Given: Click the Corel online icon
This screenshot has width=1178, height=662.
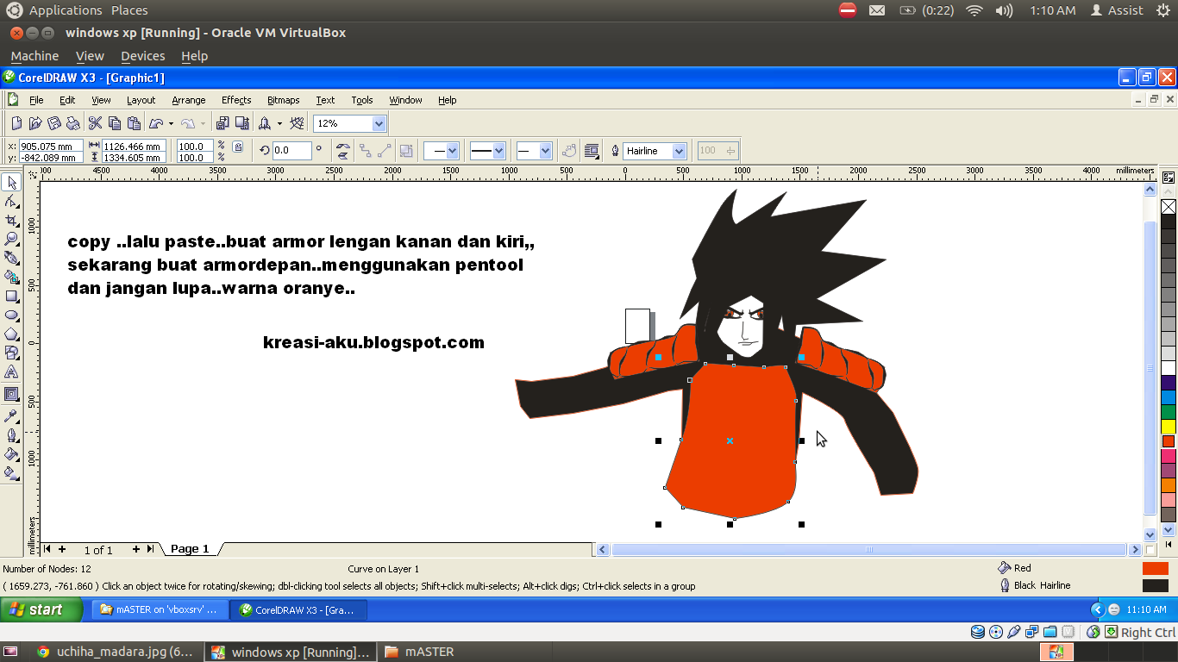Looking at the screenshot, I should [x=298, y=123].
